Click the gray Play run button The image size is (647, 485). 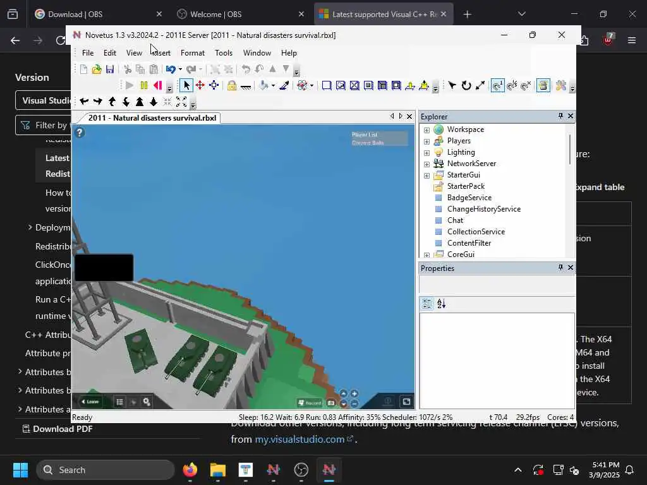130,85
